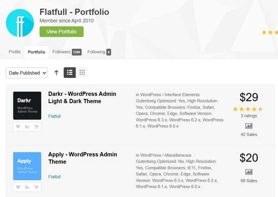278x197 pixels.
Task: Reverse sort order with arrow
Action: [56, 73]
